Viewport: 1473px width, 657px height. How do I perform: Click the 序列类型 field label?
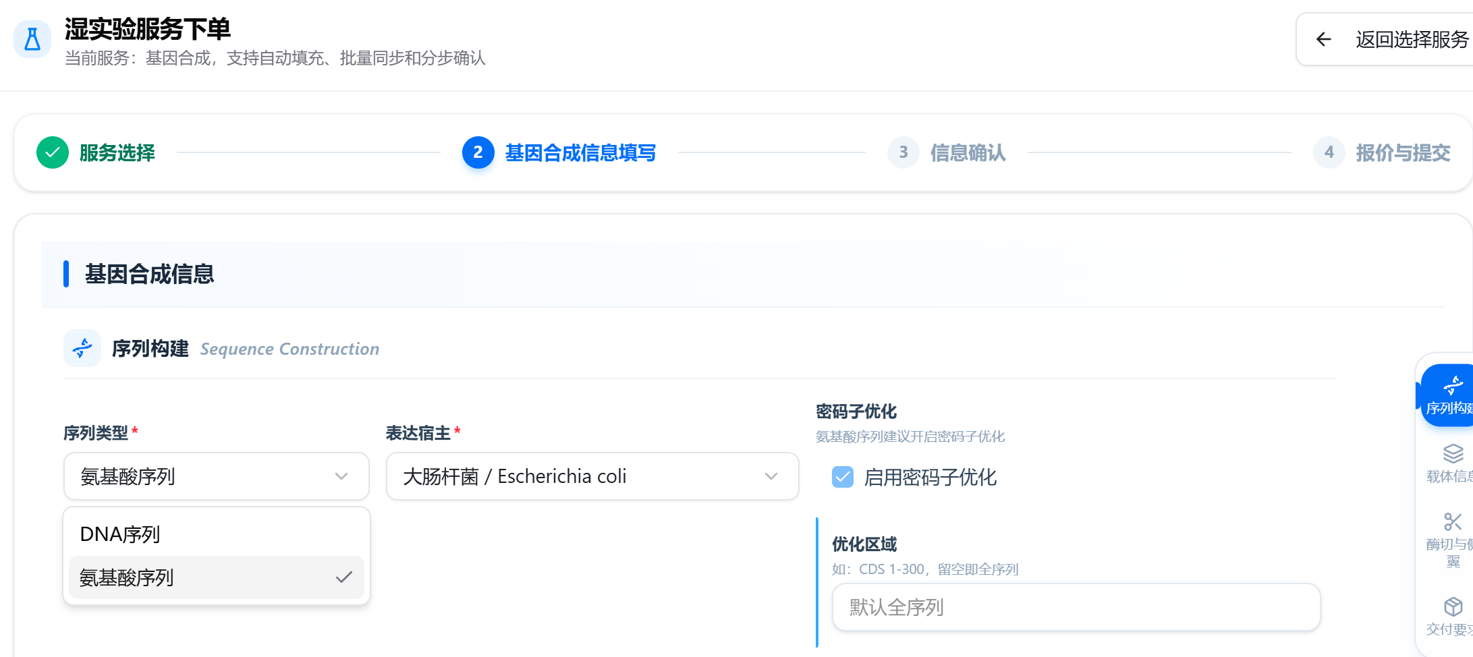tap(96, 433)
